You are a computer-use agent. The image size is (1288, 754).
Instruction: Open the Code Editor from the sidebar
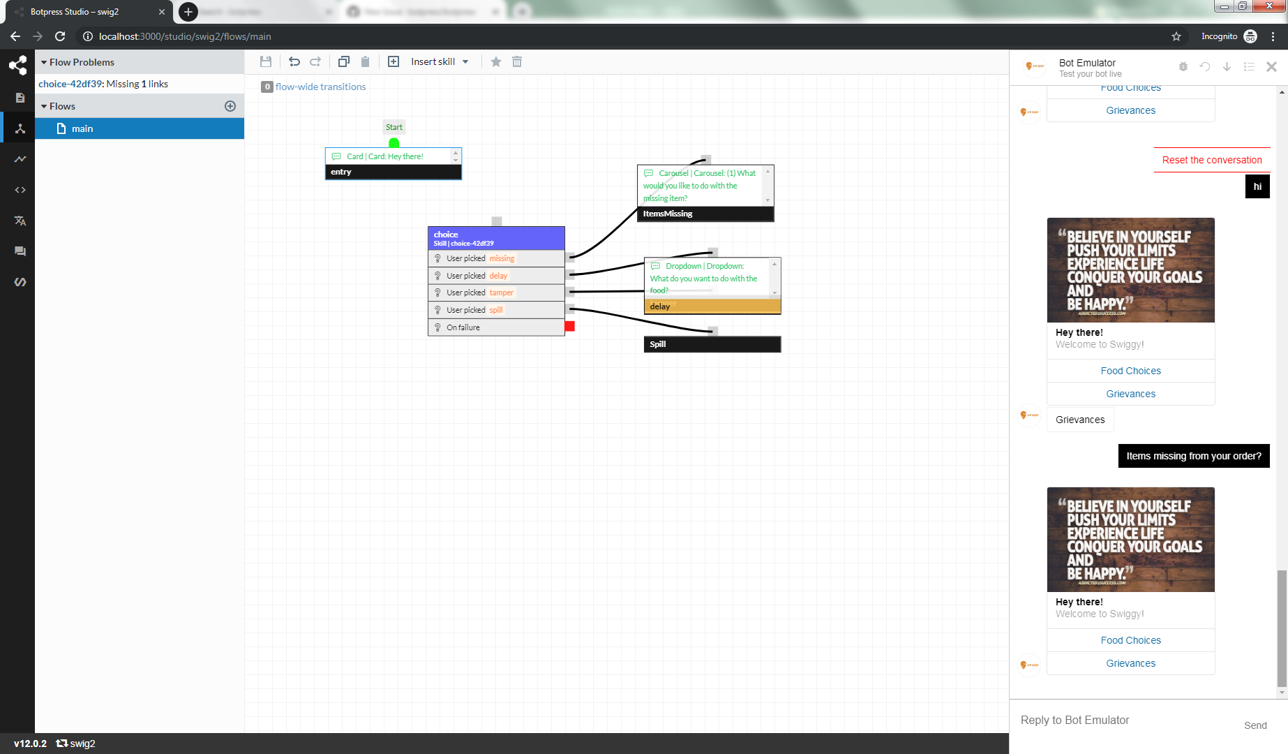pos(19,189)
